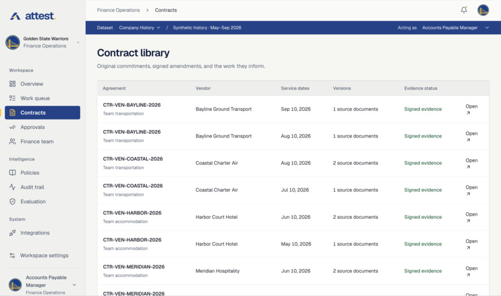The width and height of the screenshot is (501, 296).
Task: Click Service dates column header
Action: coord(295,88)
